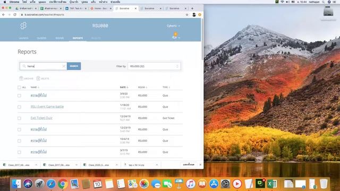Switch to the Launch tab
Image resolution: width=340 pixels, height=191 pixels.
(23, 38)
